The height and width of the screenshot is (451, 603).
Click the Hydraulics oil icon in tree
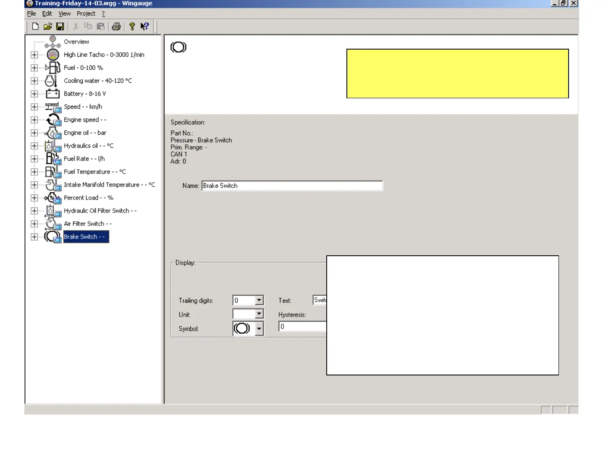(x=53, y=146)
